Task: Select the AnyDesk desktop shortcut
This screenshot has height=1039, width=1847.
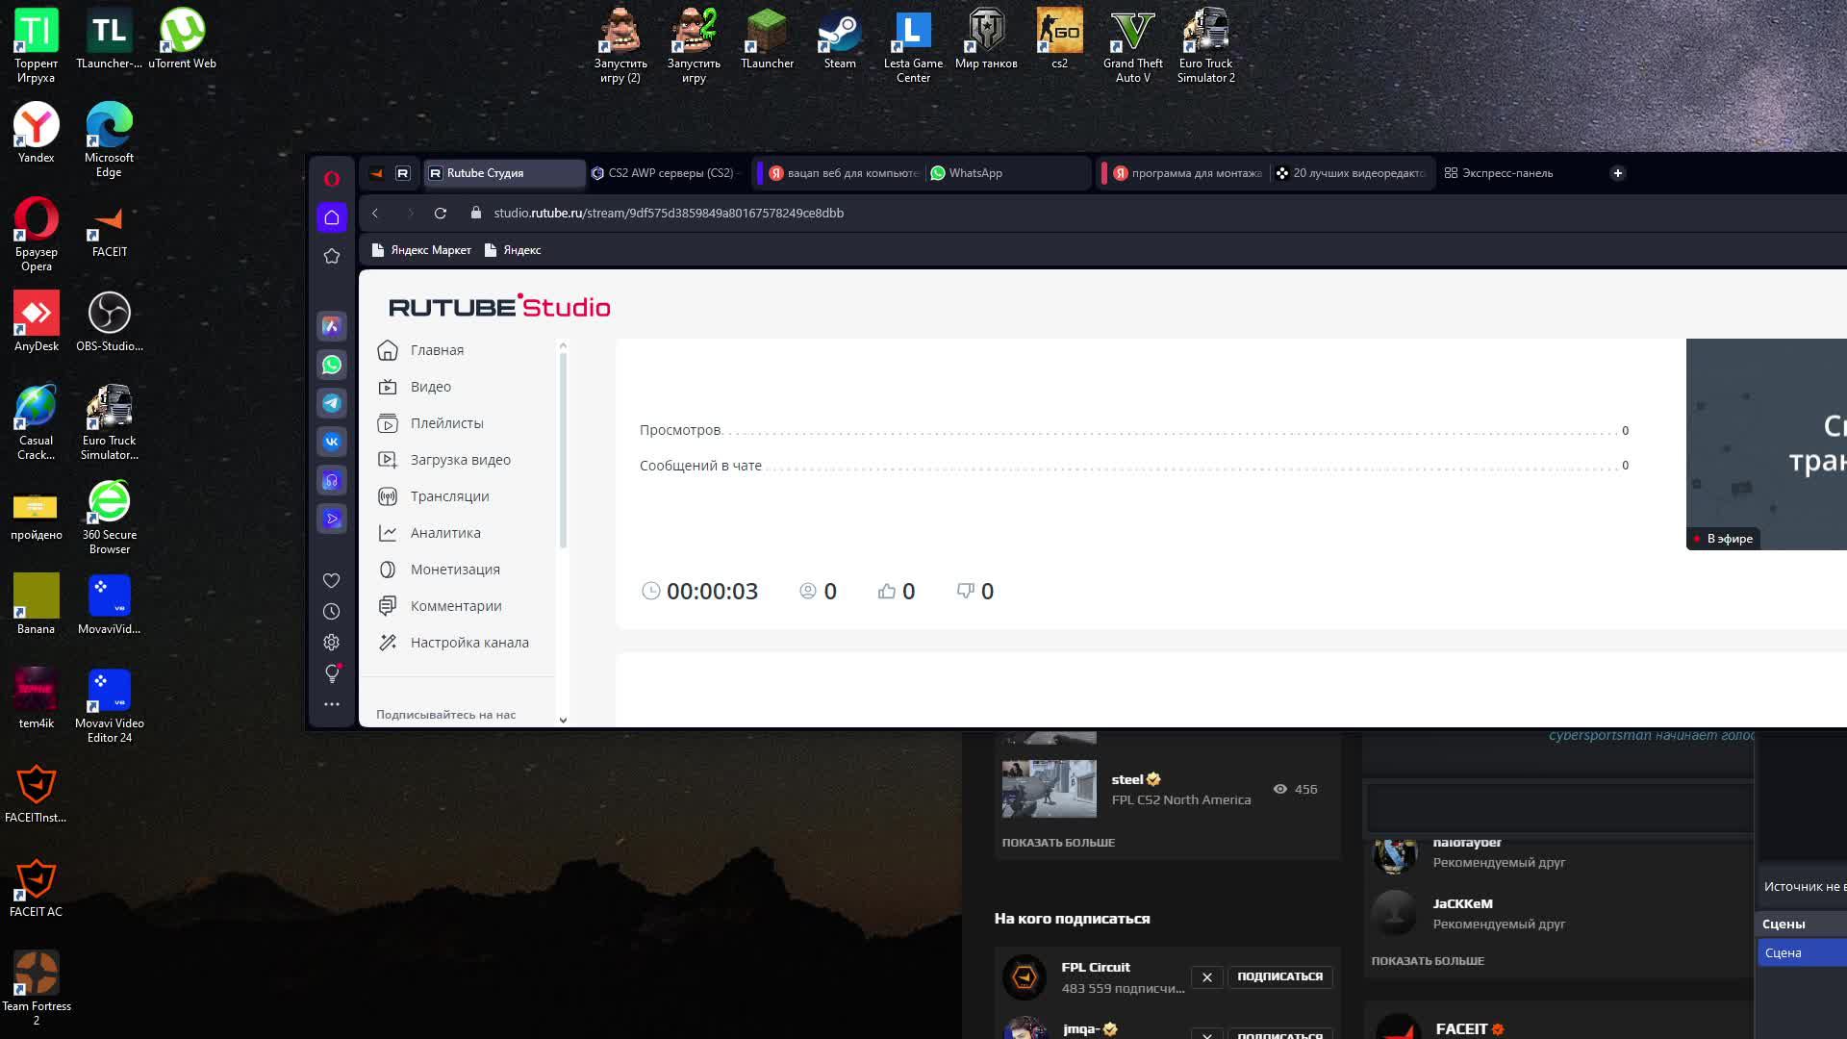Action: pyautogui.click(x=37, y=322)
